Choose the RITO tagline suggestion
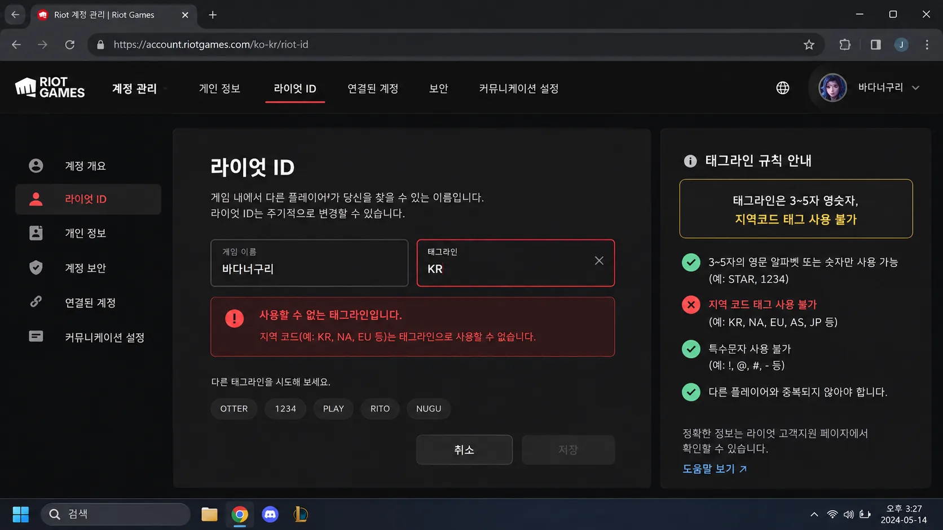Viewport: 943px width, 530px height. coord(380,408)
